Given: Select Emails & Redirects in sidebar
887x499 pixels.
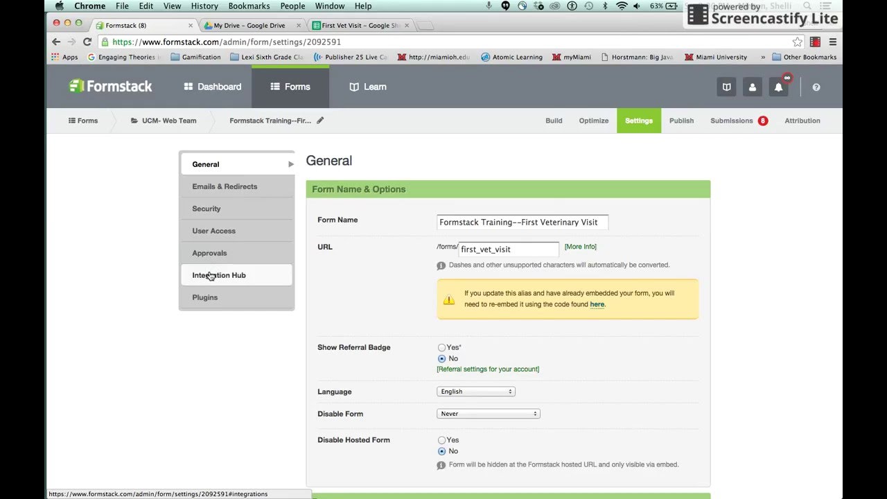Looking at the screenshot, I should (237, 186).
